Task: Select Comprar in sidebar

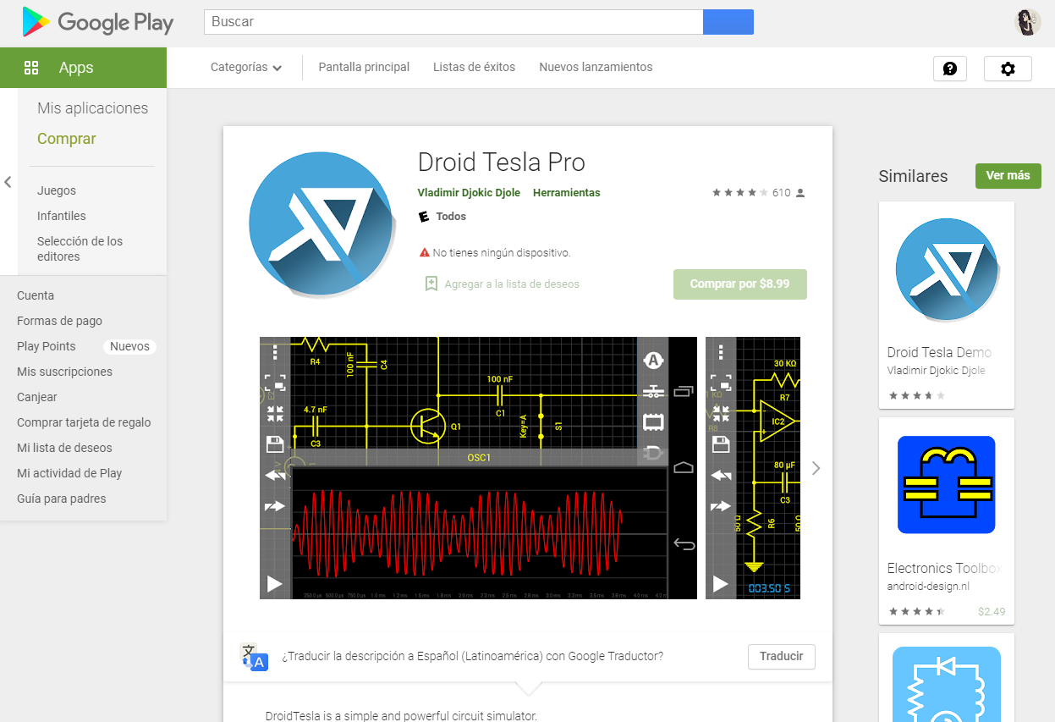Action: (67, 139)
